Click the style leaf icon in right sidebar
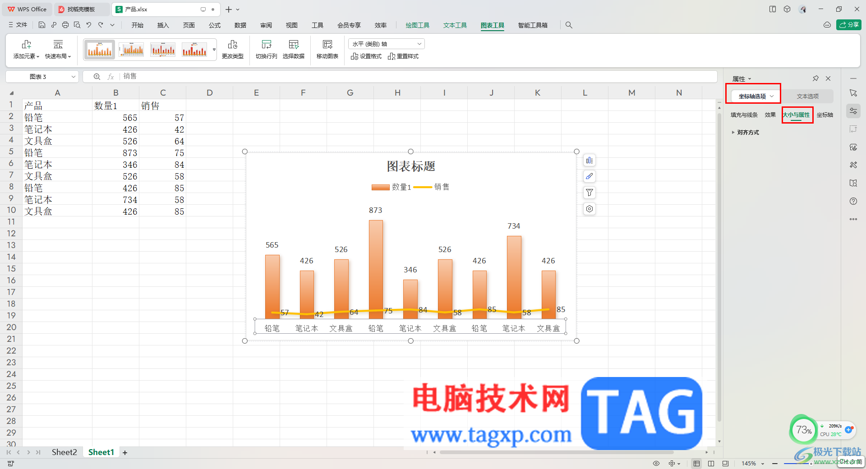The height and width of the screenshot is (469, 866). click(853, 147)
